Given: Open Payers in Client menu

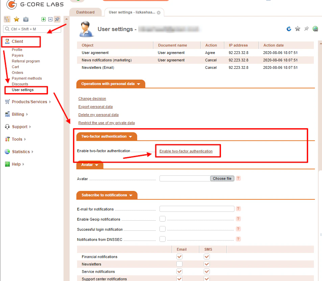Looking at the screenshot, I should (x=18, y=55).
